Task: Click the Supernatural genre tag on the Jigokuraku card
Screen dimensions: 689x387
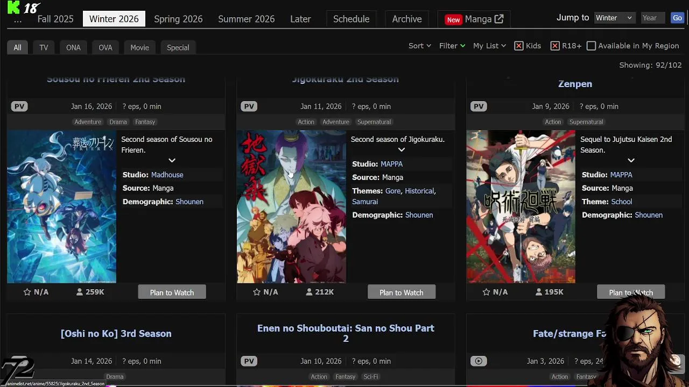Action: [374, 122]
